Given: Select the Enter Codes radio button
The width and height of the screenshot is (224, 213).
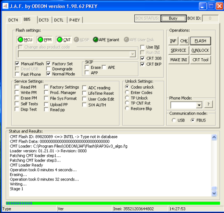Looking at the screenshot, I should [127, 92].
